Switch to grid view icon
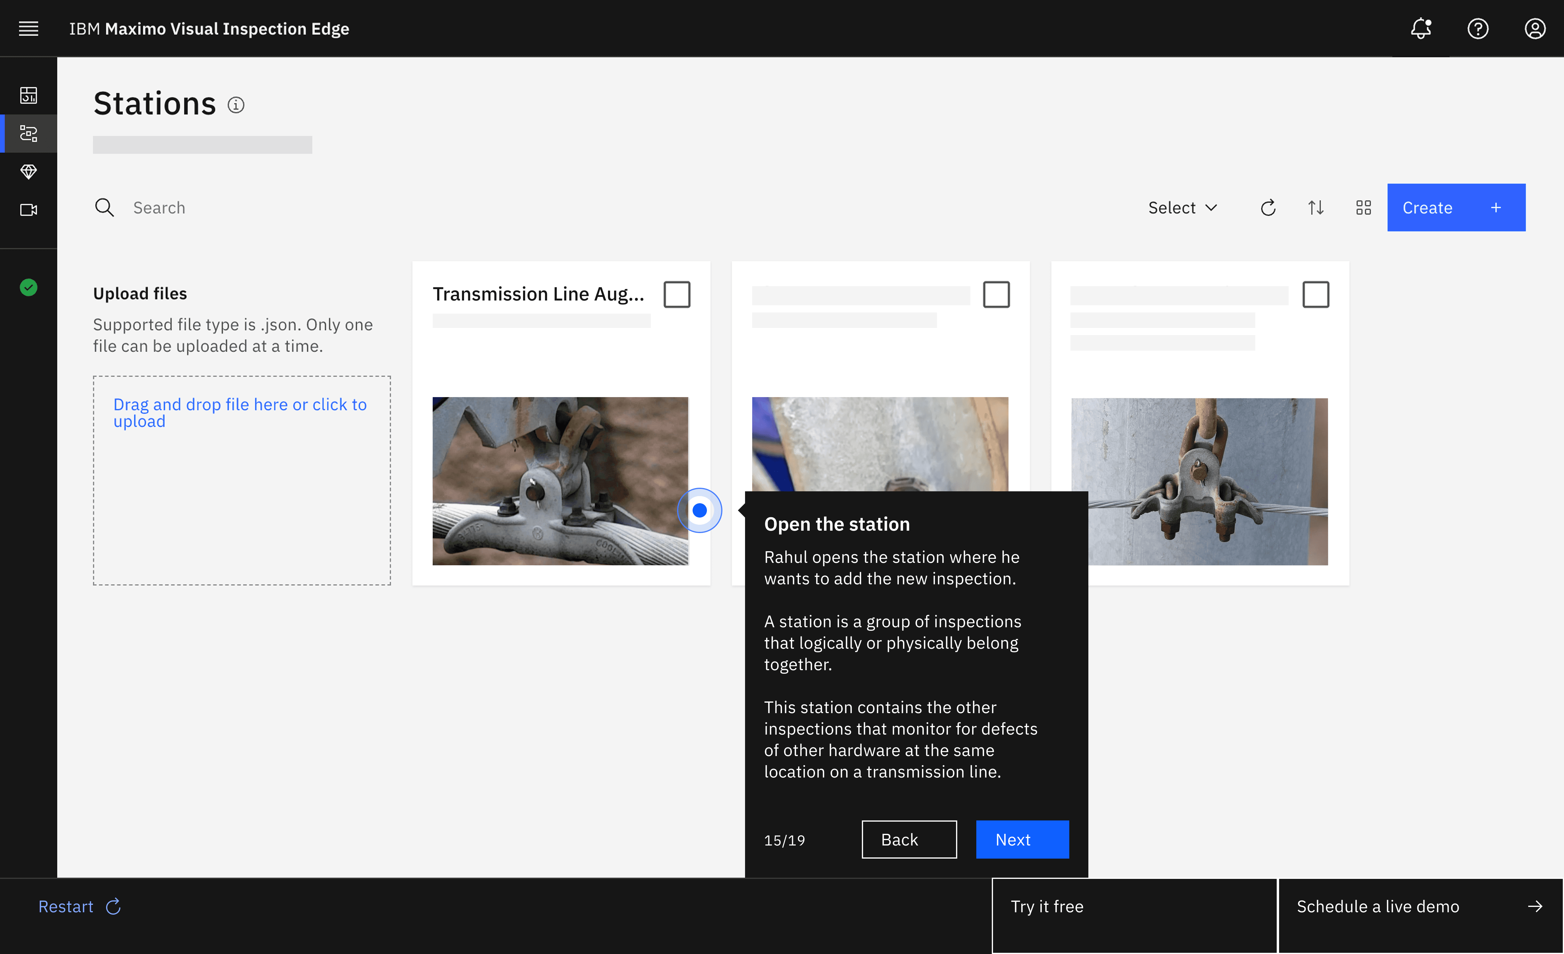Screen dimensions: 1564x954 pos(1363,208)
